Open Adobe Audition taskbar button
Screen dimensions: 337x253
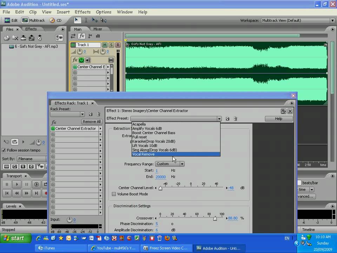coord(220,248)
